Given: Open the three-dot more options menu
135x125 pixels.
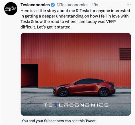Looking at the screenshot, I should [129, 5].
